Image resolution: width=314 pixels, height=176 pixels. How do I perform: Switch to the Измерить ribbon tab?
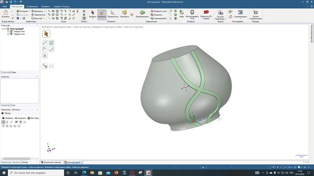click(46, 6)
